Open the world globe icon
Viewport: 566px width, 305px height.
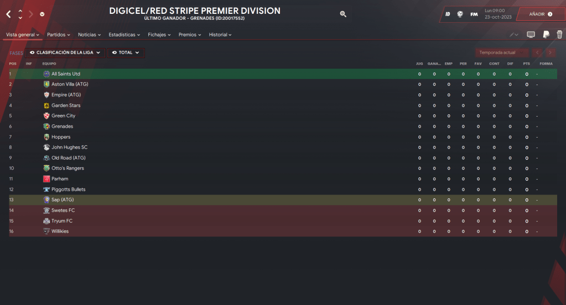(460, 14)
